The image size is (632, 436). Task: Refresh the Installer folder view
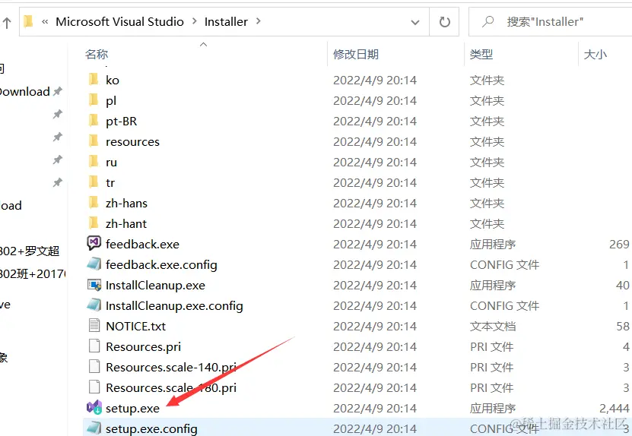444,22
